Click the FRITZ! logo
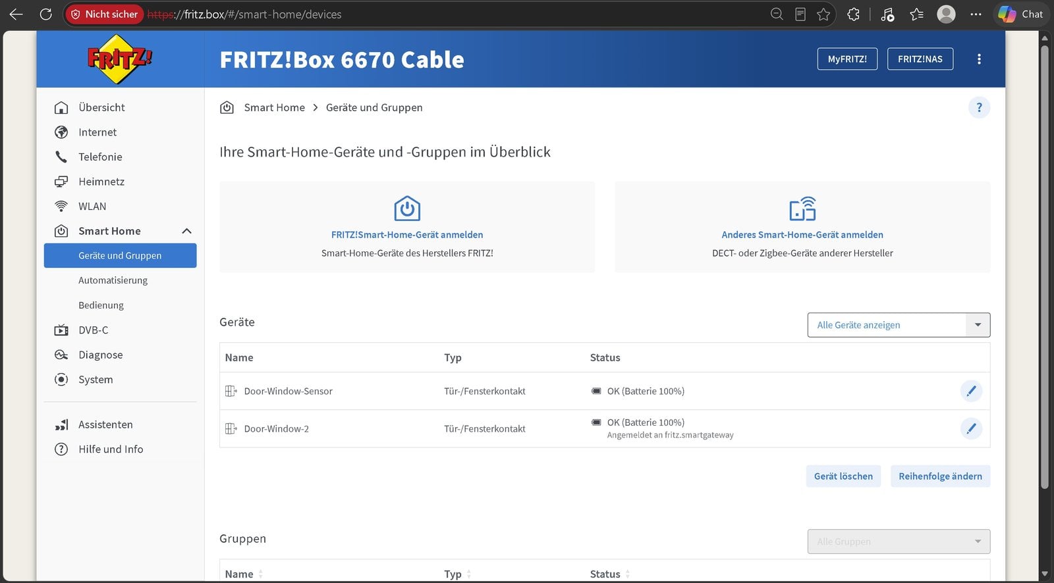This screenshot has width=1054, height=583. click(120, 59)
